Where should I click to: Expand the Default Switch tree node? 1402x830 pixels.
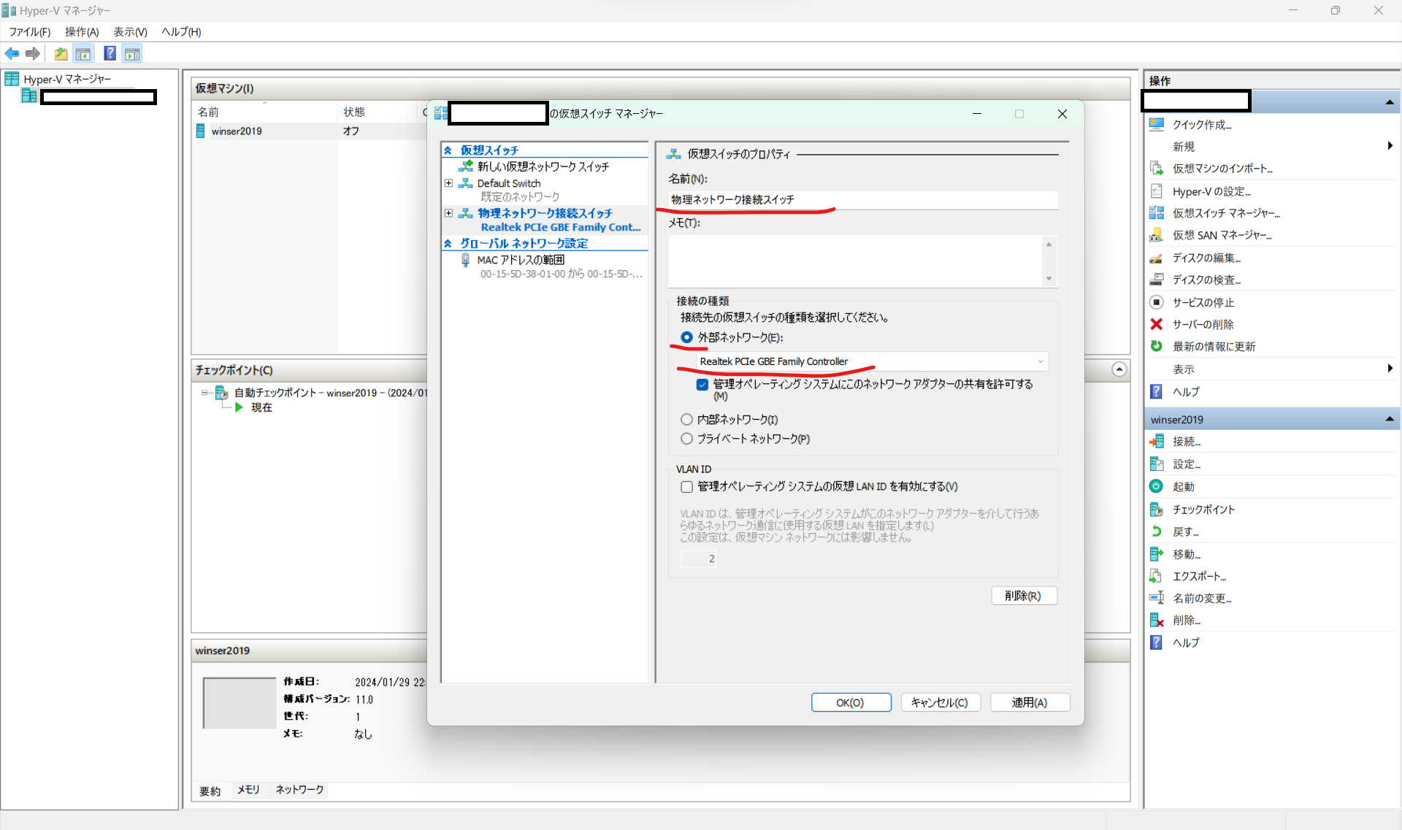[448, 183]
